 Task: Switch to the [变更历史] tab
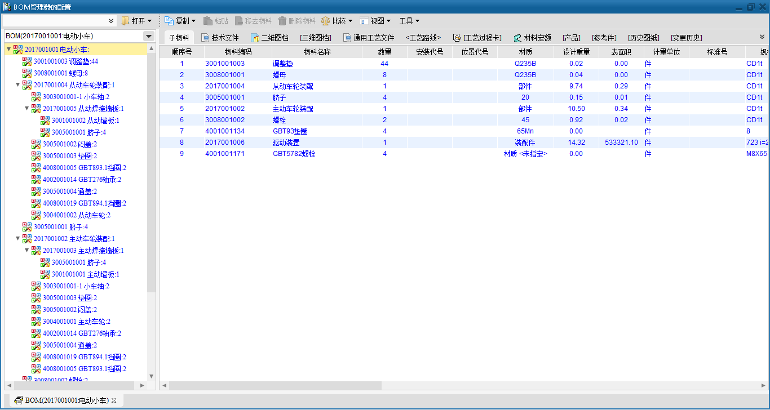[x=686, y=38]
